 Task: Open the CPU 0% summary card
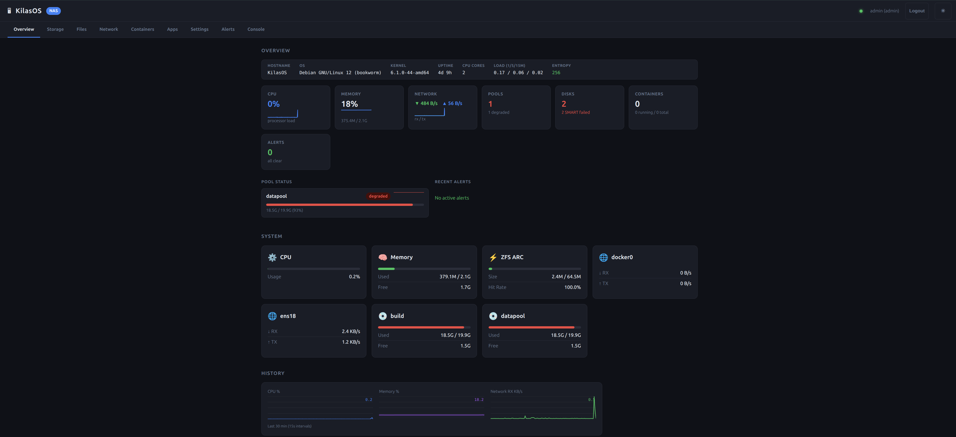pyautogui.click(x=295, y=107)
